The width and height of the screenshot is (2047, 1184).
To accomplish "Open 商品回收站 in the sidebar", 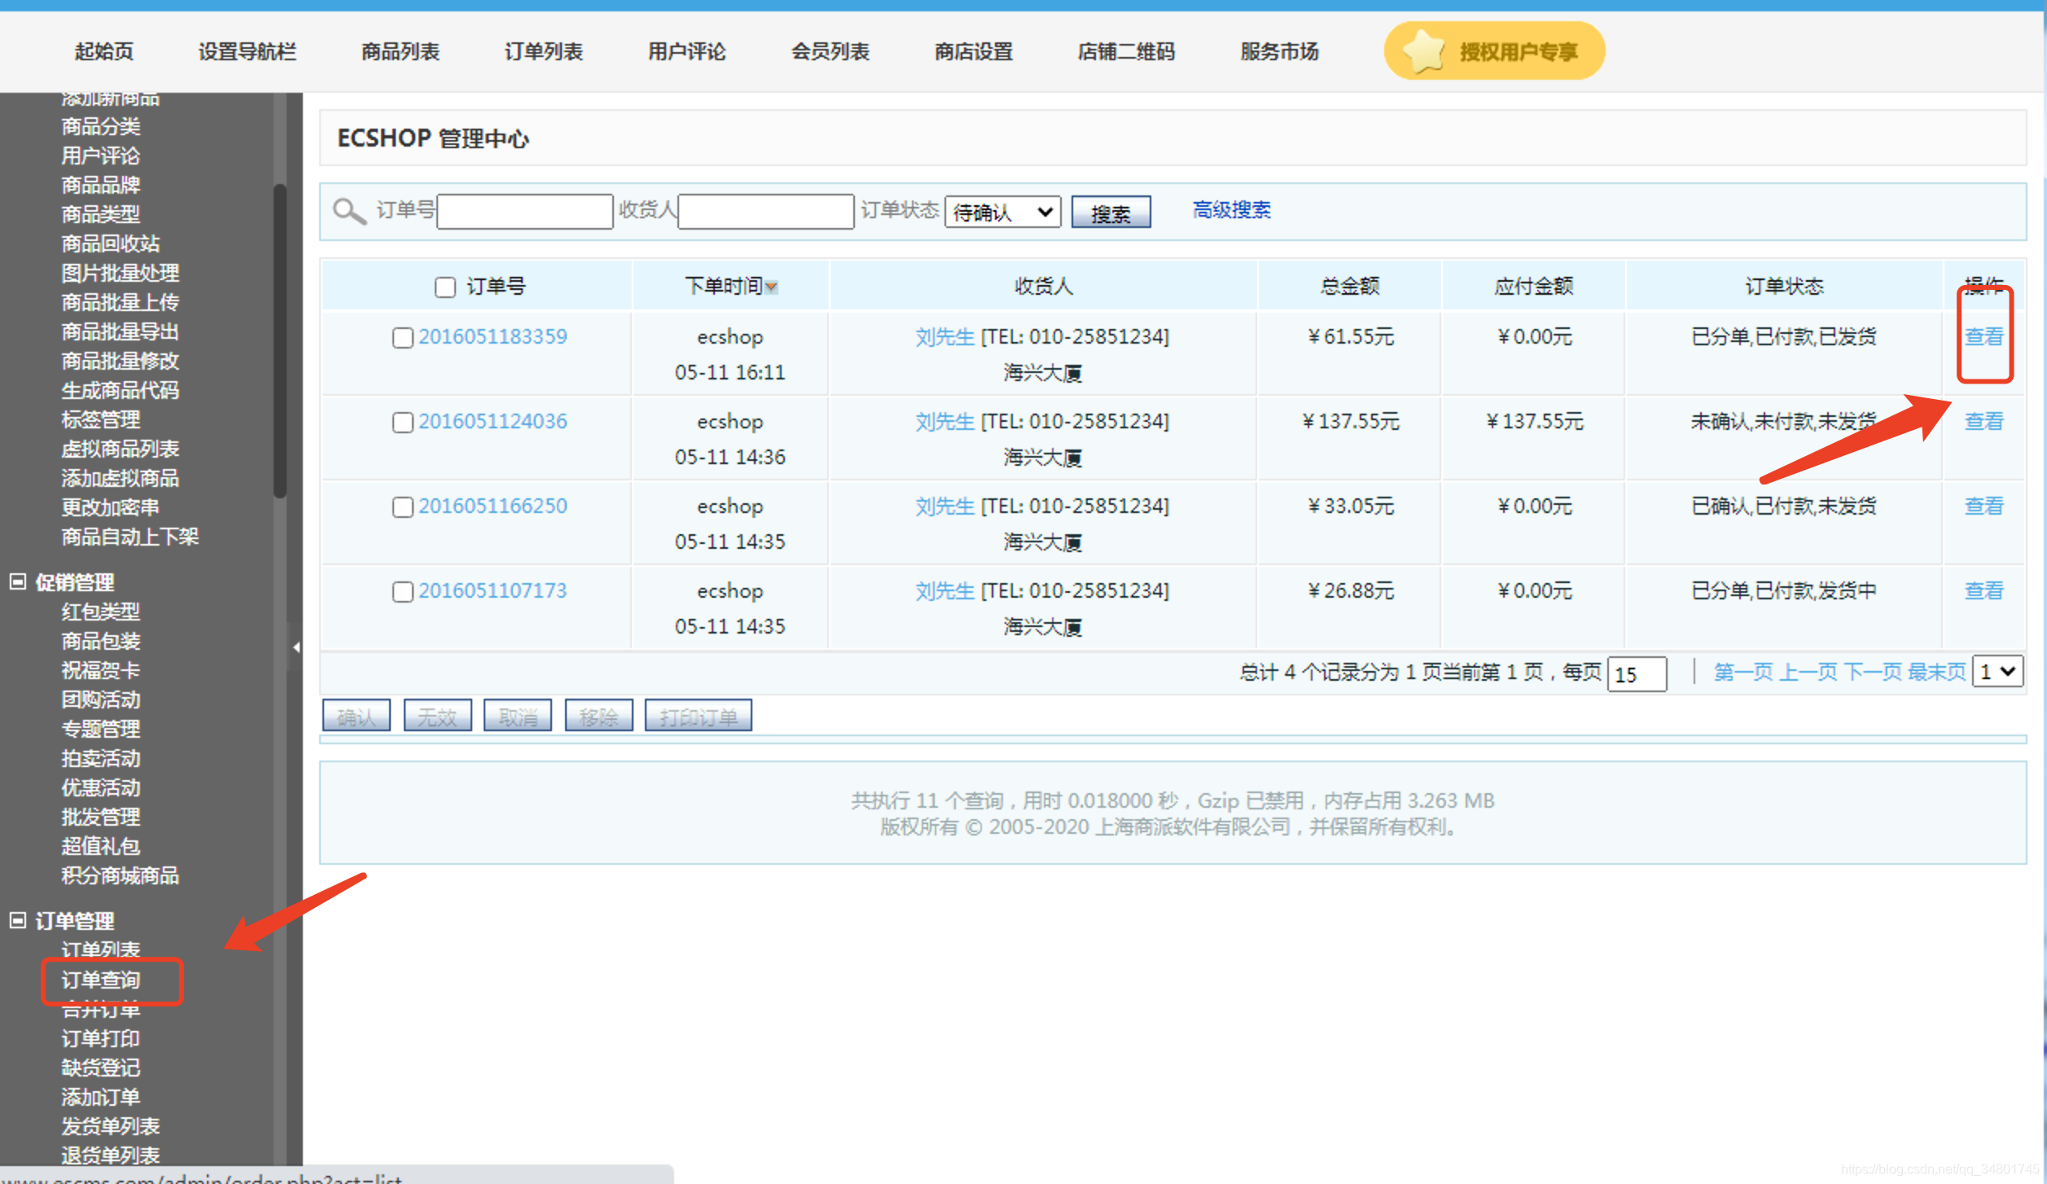I will 111,243.
